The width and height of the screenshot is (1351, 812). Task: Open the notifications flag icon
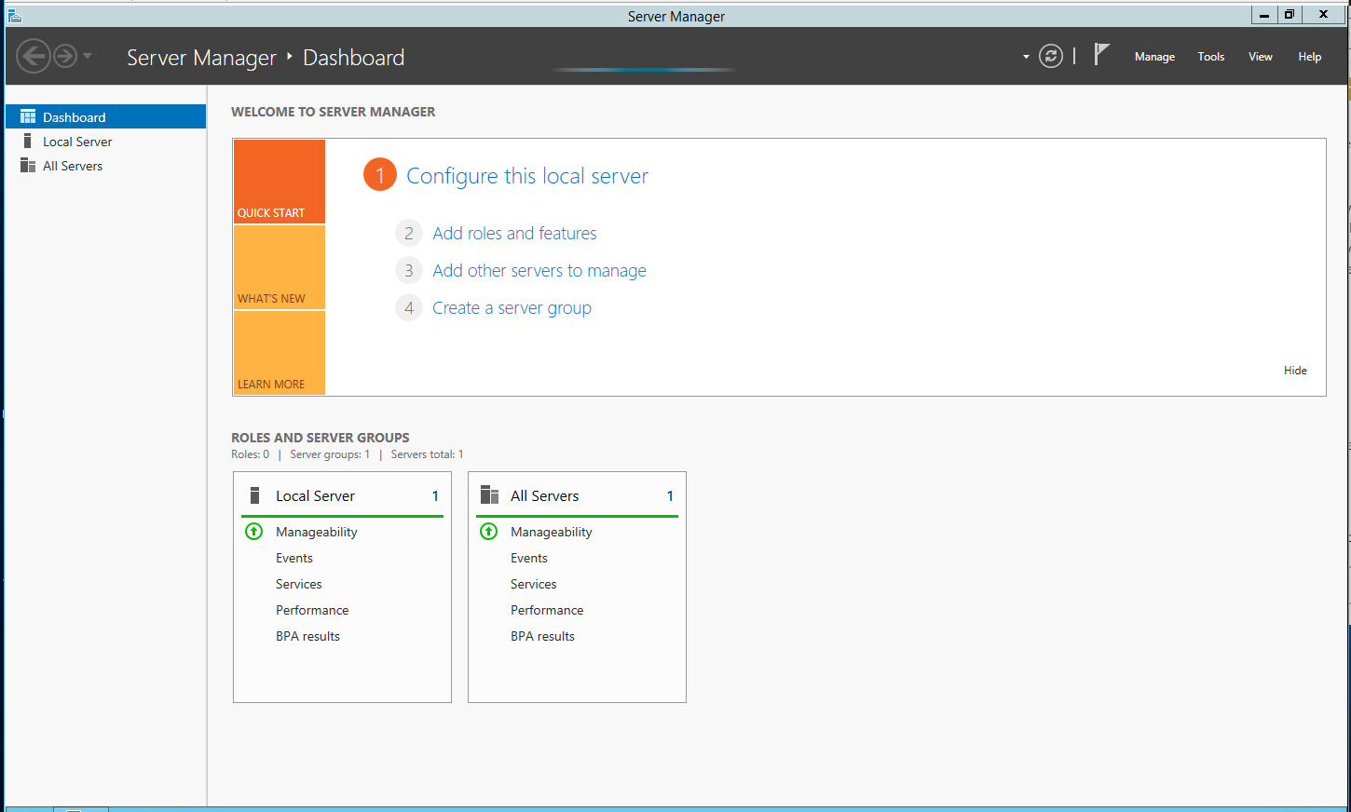pos(1101,55)
